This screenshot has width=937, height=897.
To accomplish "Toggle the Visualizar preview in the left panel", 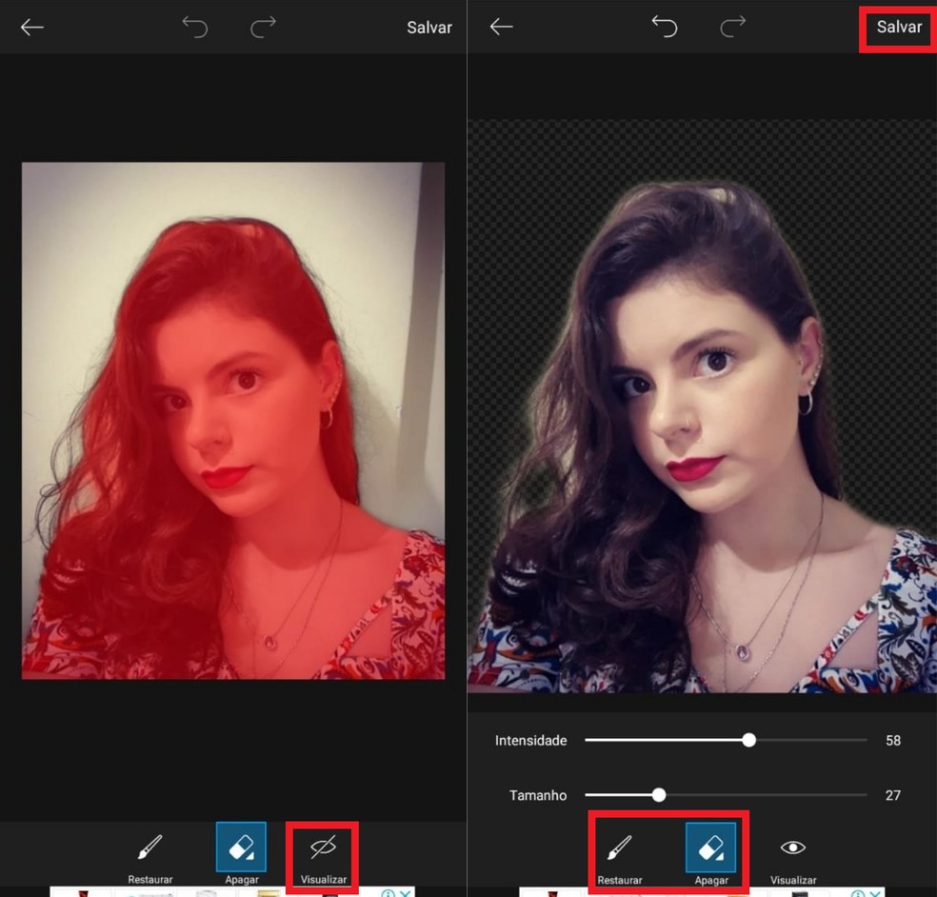I will [x=322, y=855].
